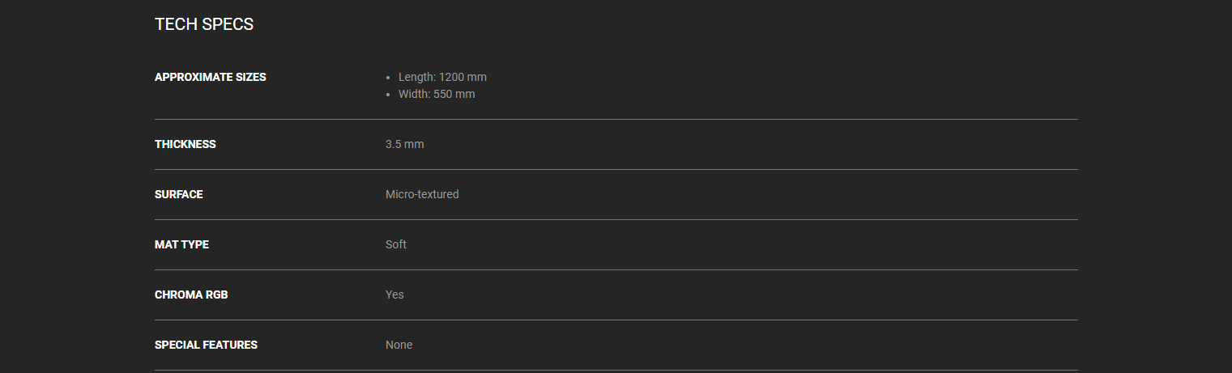Click the TECH SPECS heading

point(204,24)
